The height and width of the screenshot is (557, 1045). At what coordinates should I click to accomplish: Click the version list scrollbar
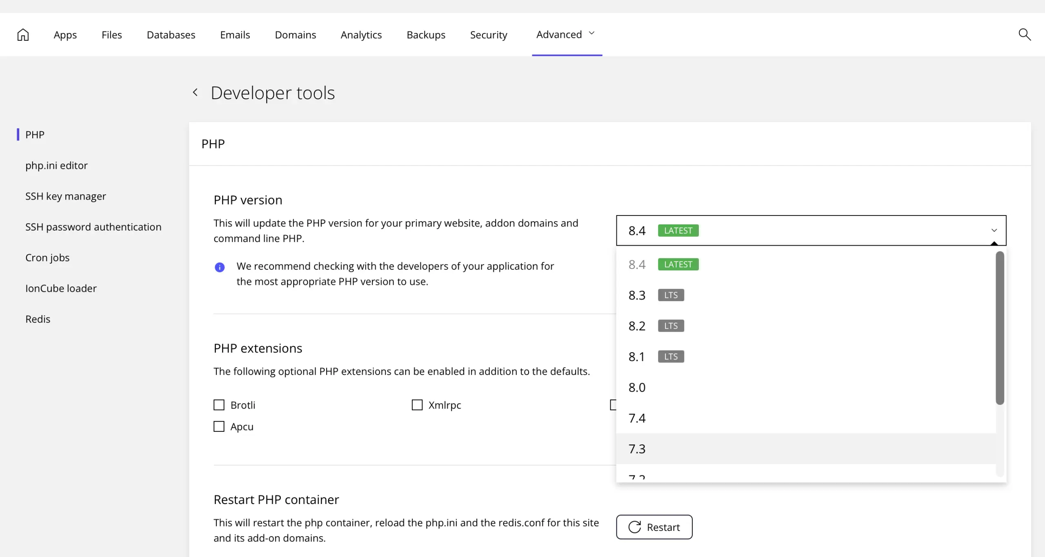1000,328
